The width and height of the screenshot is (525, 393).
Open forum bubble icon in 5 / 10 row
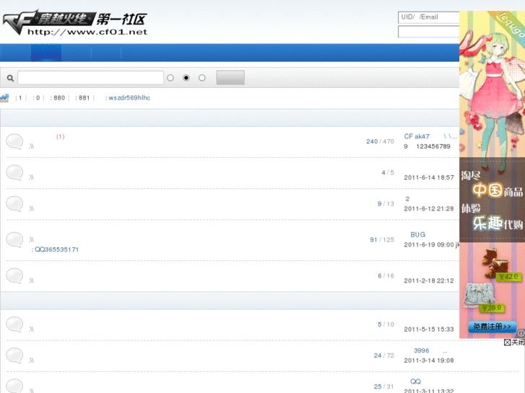pyautogui.click(x=14, y=324)
